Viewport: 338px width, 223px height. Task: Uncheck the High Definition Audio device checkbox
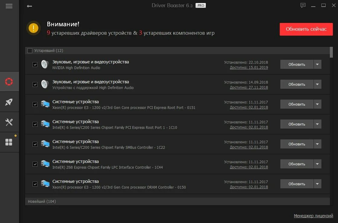pyautogui.click(x=35, y=84)
